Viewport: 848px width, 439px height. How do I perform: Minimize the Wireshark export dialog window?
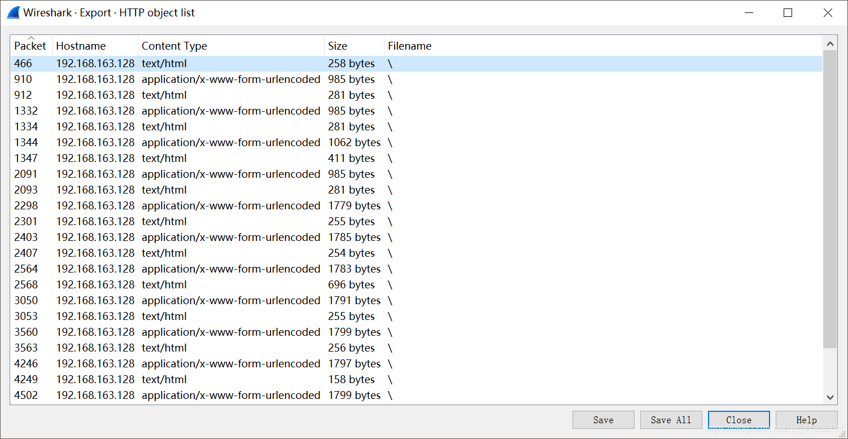click(x=749, y=12)
